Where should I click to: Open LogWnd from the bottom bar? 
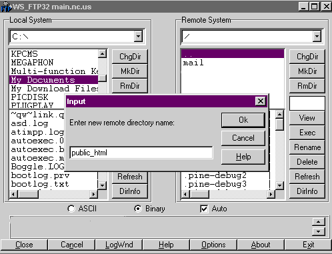point(119,245)
